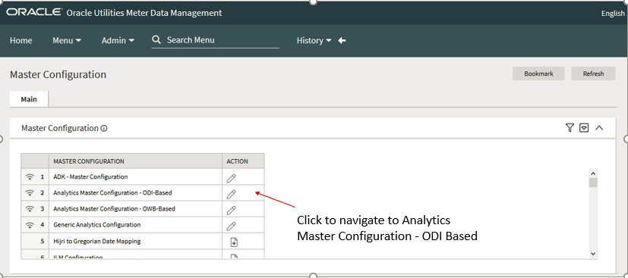Add Hijri to Gregorian Date Mapping configuration
The width and height of the screenshot is (628, 278).
(235, 242)
